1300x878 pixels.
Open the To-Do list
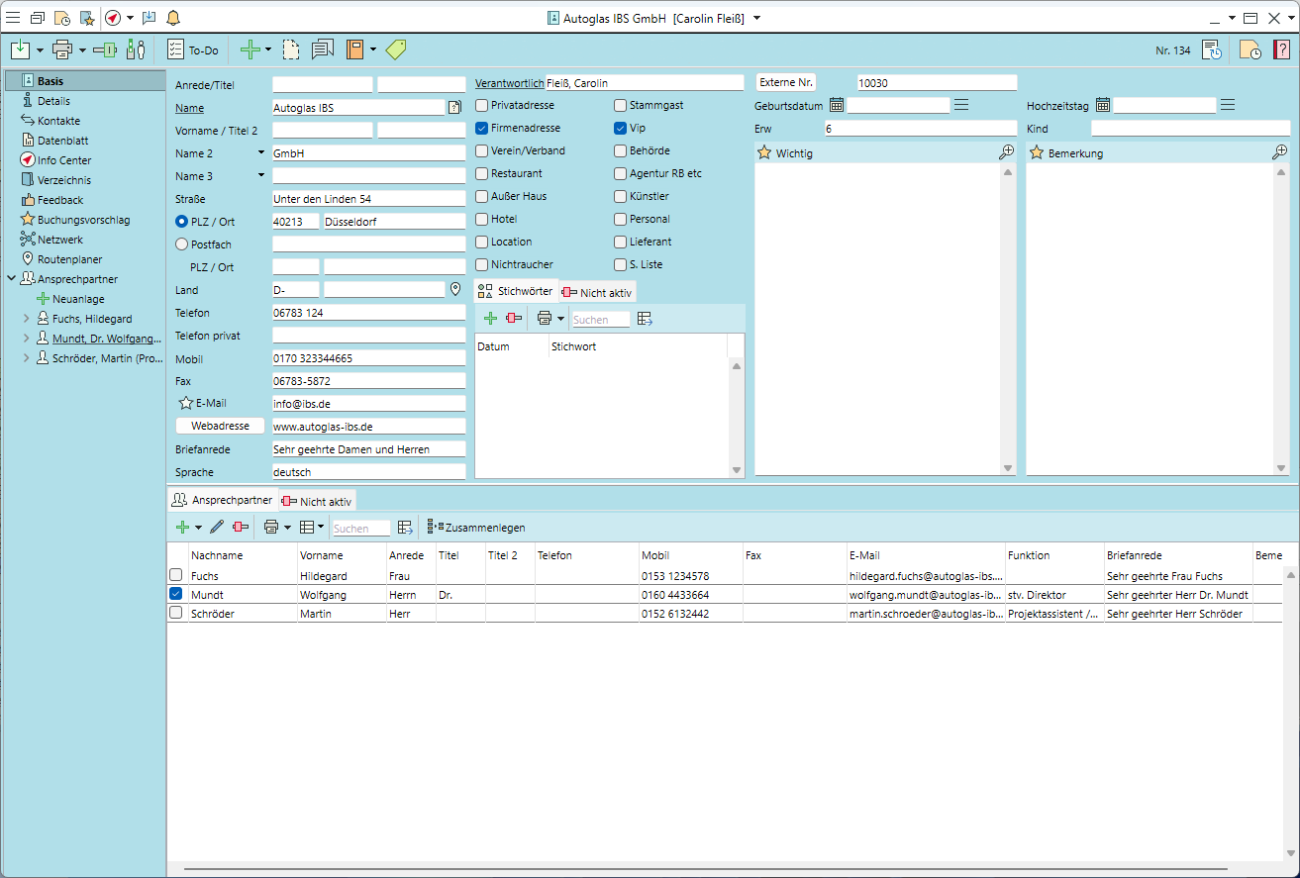(x=193, y=49)
